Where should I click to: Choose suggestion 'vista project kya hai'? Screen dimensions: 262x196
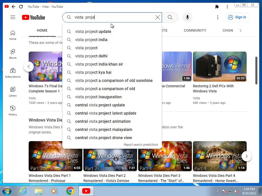click(x=112, y=72)
